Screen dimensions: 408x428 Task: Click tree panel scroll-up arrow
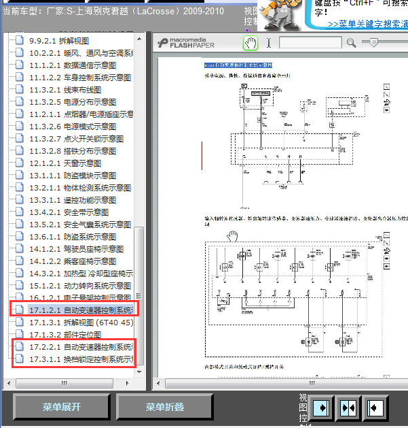pos(139,39)
